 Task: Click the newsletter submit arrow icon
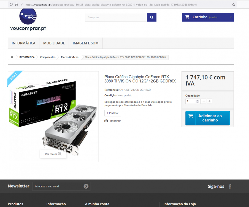(x=86, y=186)
